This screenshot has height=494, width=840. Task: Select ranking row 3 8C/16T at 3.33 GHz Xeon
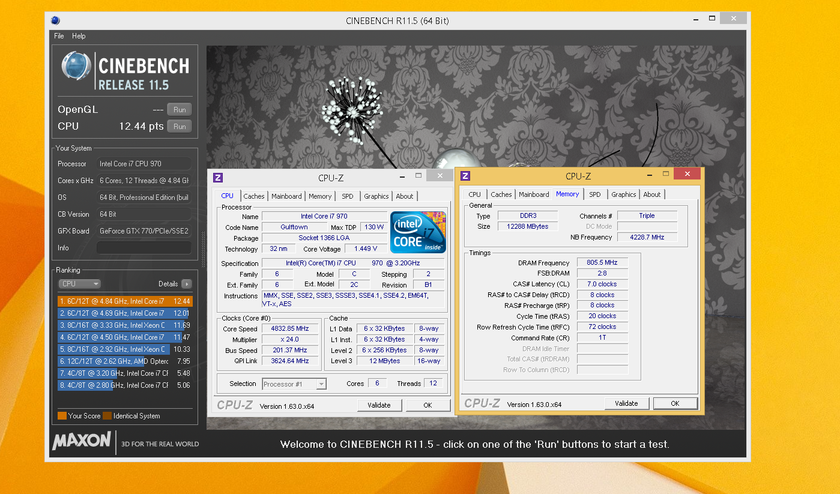[x=125, y=325]
